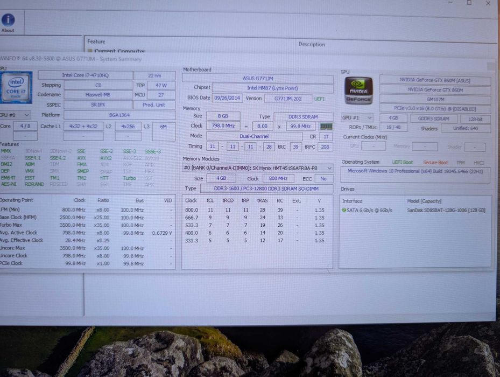Click the NVIDIA GeForce logo
Image resolution: width=500 pixels, height=377 pixels.
358,90
